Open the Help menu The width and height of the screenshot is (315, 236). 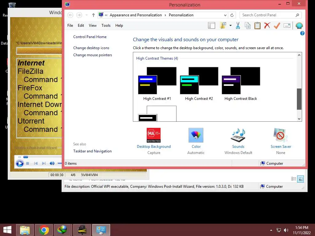(x=119, y=26)
